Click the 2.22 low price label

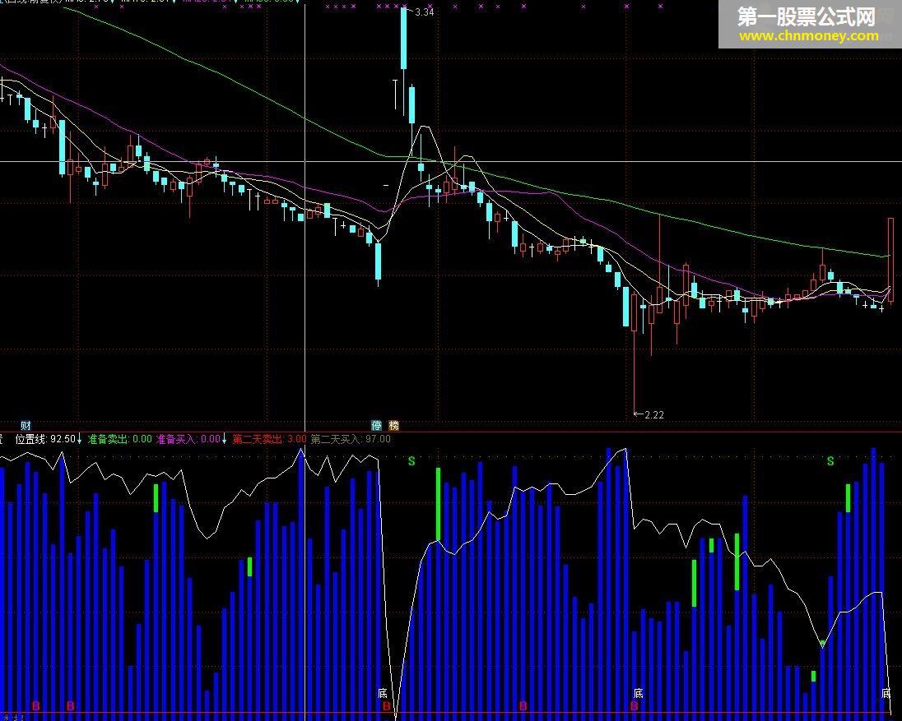coord(654,415)
